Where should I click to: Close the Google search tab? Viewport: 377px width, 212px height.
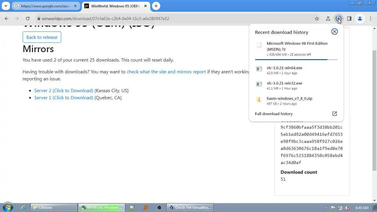[x=76, y=6]
